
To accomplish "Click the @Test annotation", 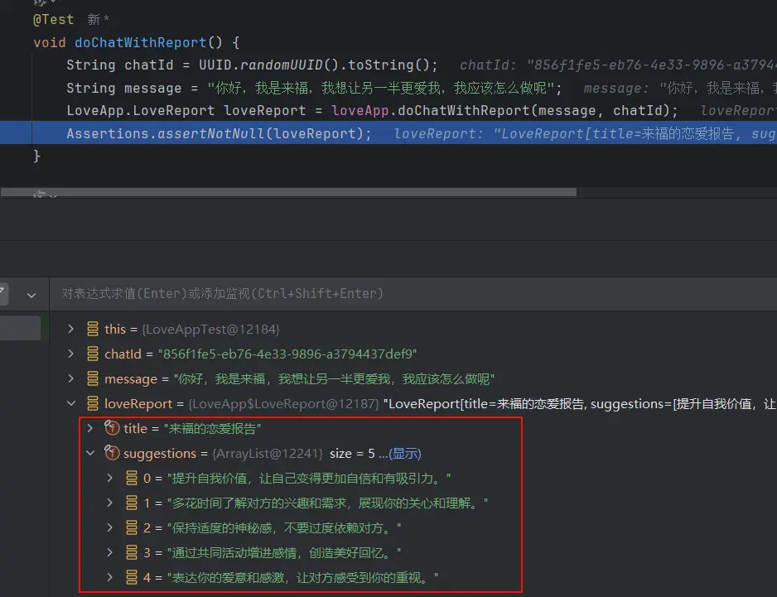I will 54,20.
